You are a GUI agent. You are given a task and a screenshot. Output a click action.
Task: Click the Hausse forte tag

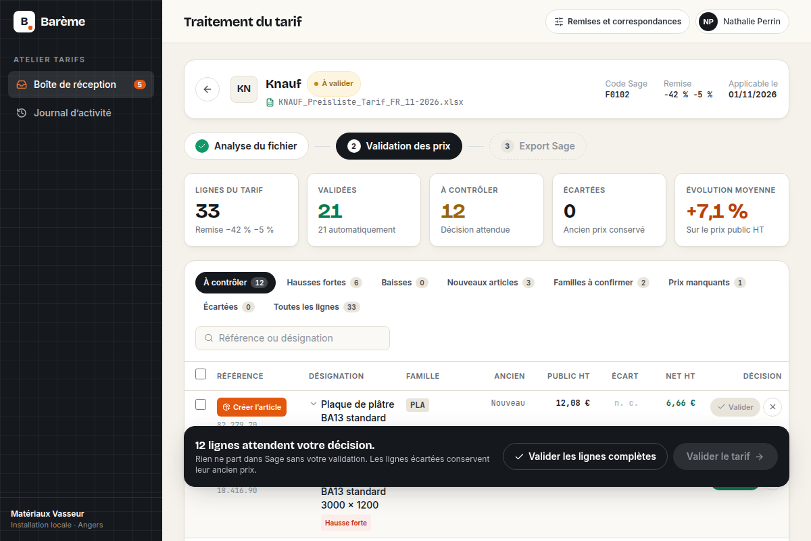[346, 523]
